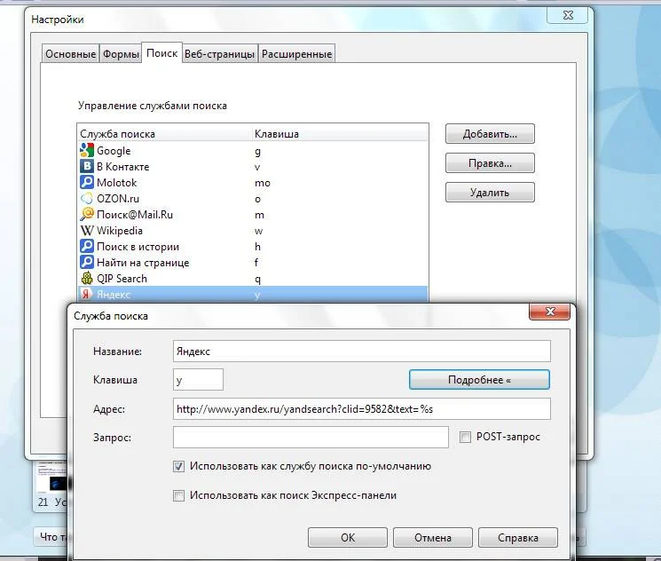Viewport: 661px width, 561px height.
Task: Close the Служба поиска dialog
Action: (550, 312)
